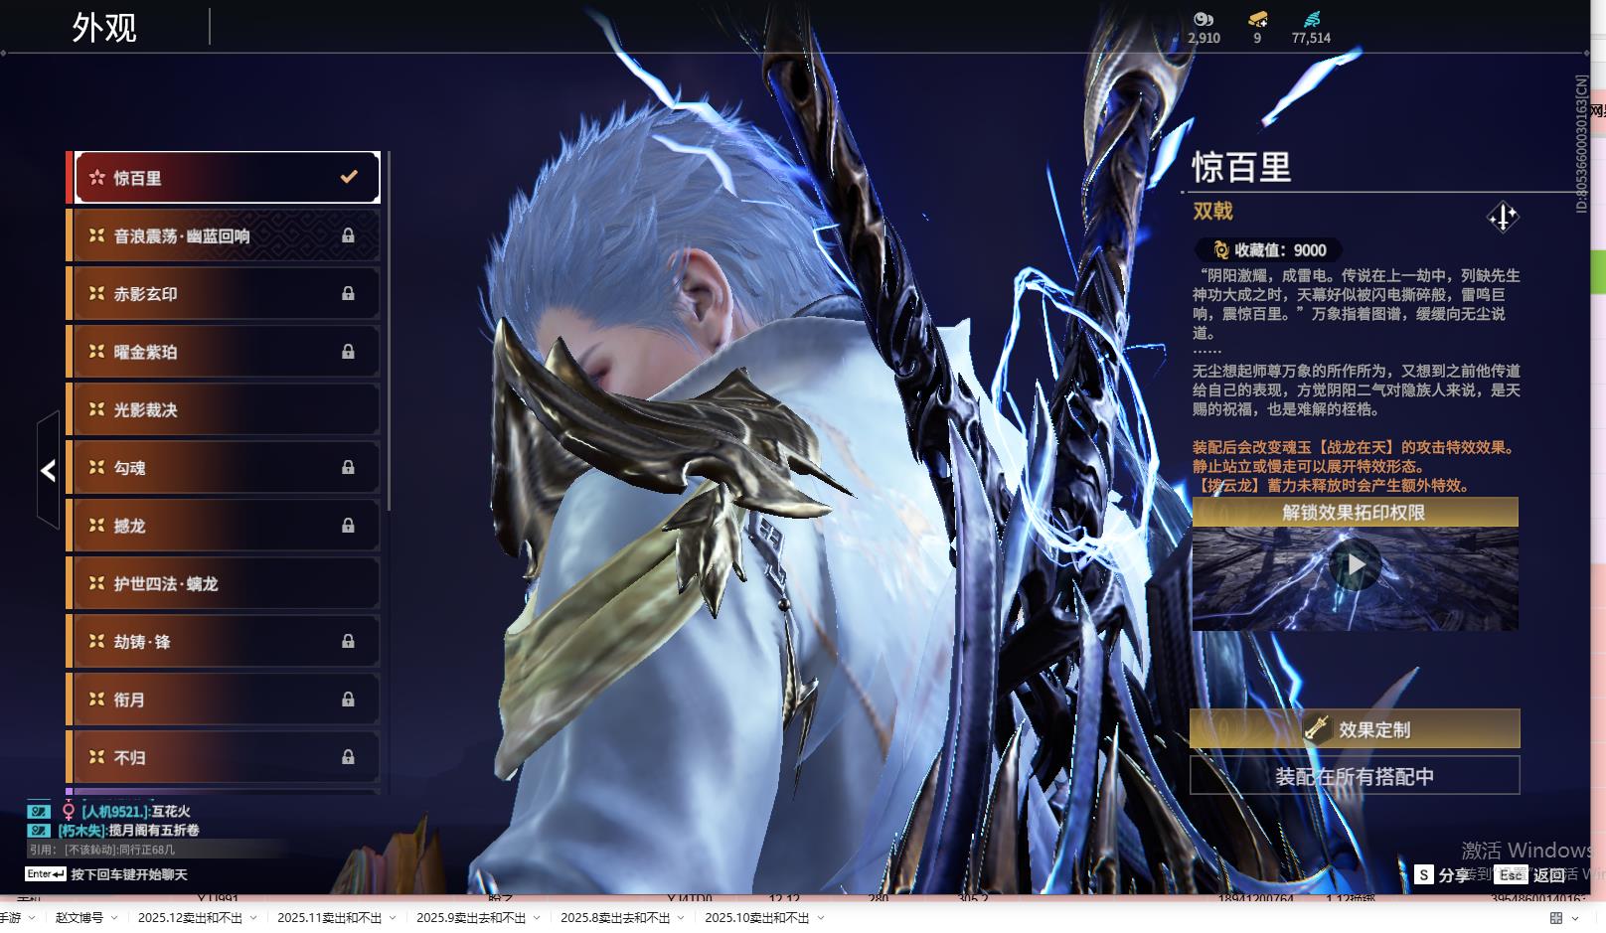The image size is (1606, 933).
Task: Click the sword sparkle effect icon
Action: pyautogui.click(x=1503, y=217)
